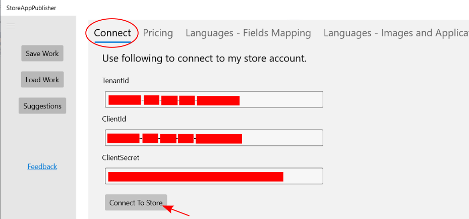Click the empty sidebar area below Feedback
The height and width of the screenshot is (219, 469).
point(38,194)
